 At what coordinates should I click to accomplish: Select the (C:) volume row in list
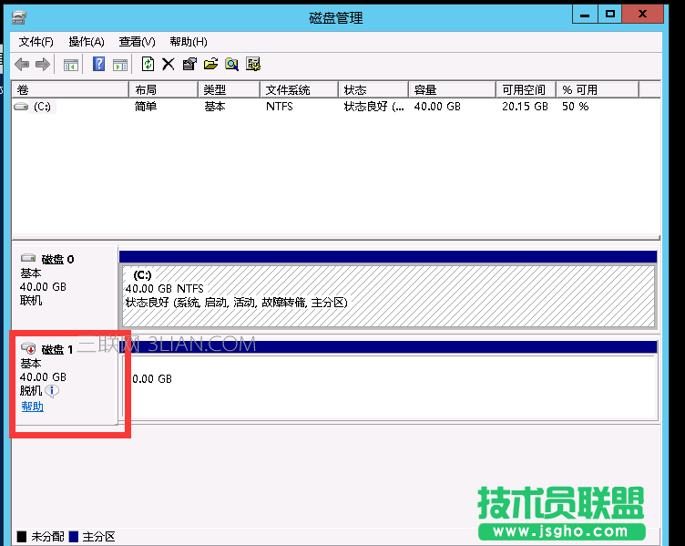coord(43,107)
